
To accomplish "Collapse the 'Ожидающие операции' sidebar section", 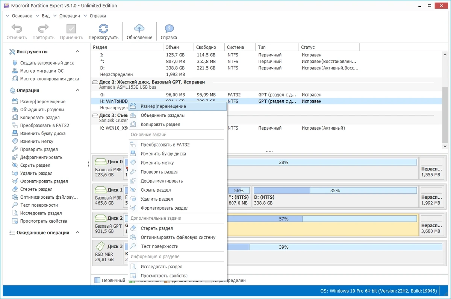I will pos(77,233).
